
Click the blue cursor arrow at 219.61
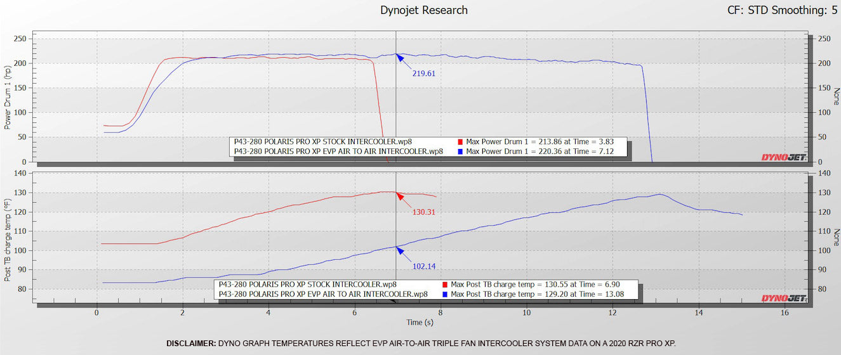[x=400, y=58]
